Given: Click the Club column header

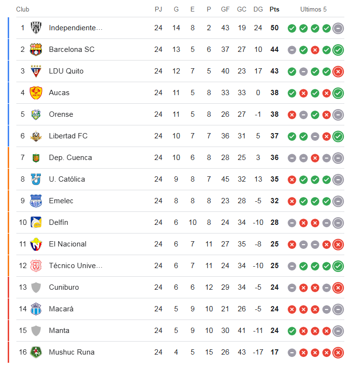Looking at the screenshot, I should (23, 10).
